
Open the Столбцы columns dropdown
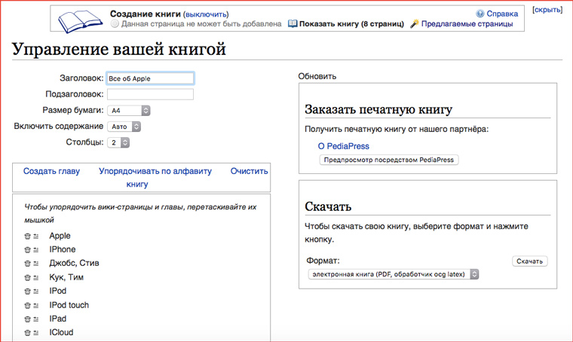118,142
